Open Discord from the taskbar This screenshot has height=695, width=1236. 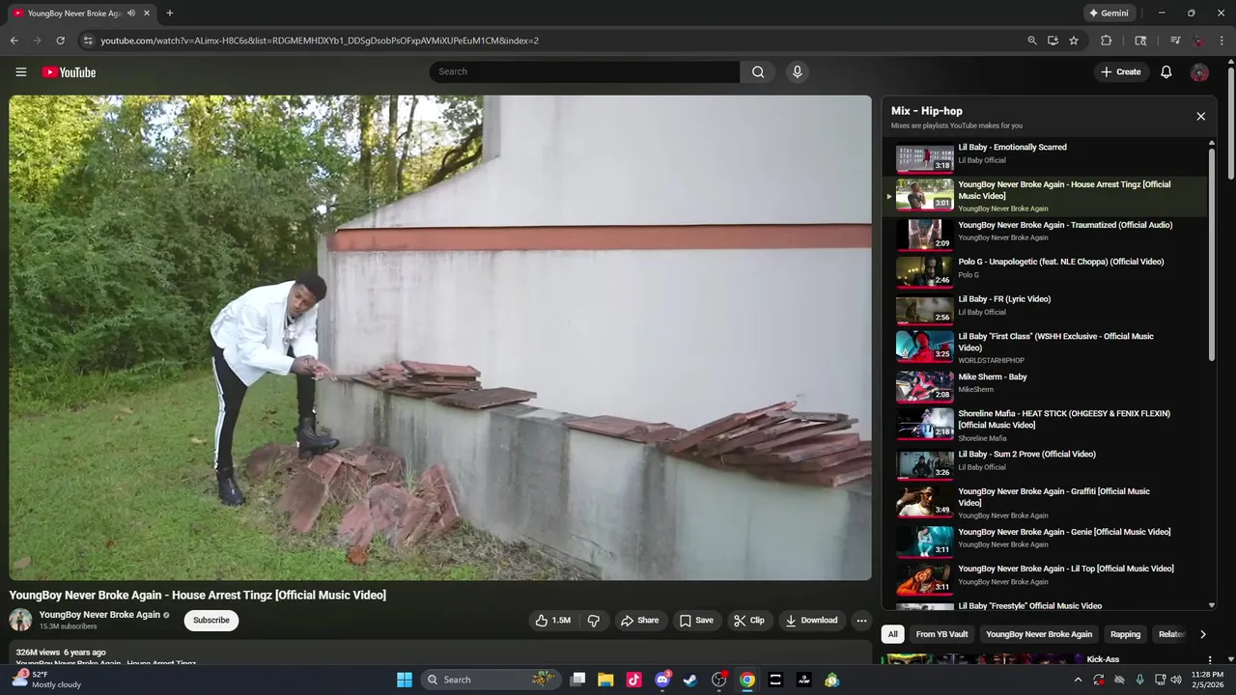(x=662, y=680)
